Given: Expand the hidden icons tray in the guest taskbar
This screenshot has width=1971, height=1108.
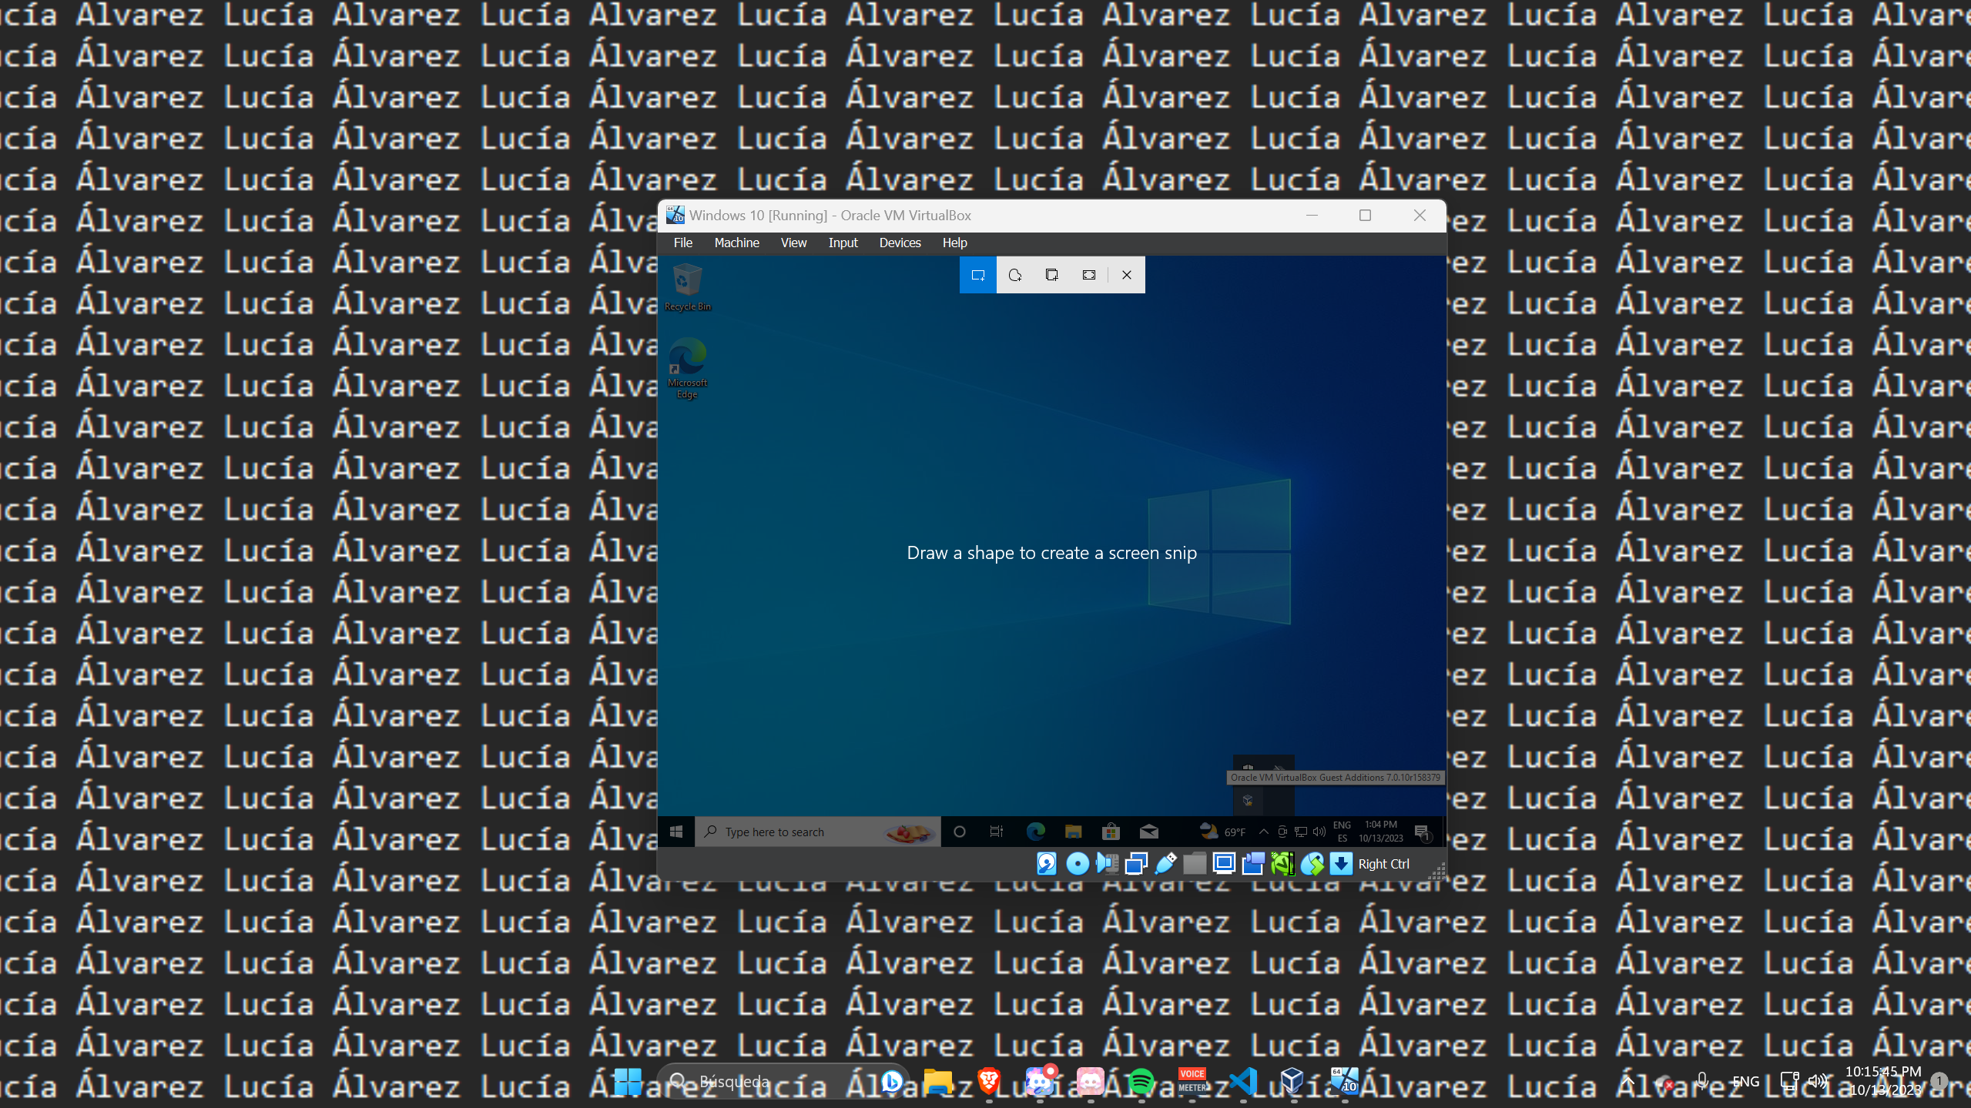Looking at the screenshot, I should tap(1264, 832).
